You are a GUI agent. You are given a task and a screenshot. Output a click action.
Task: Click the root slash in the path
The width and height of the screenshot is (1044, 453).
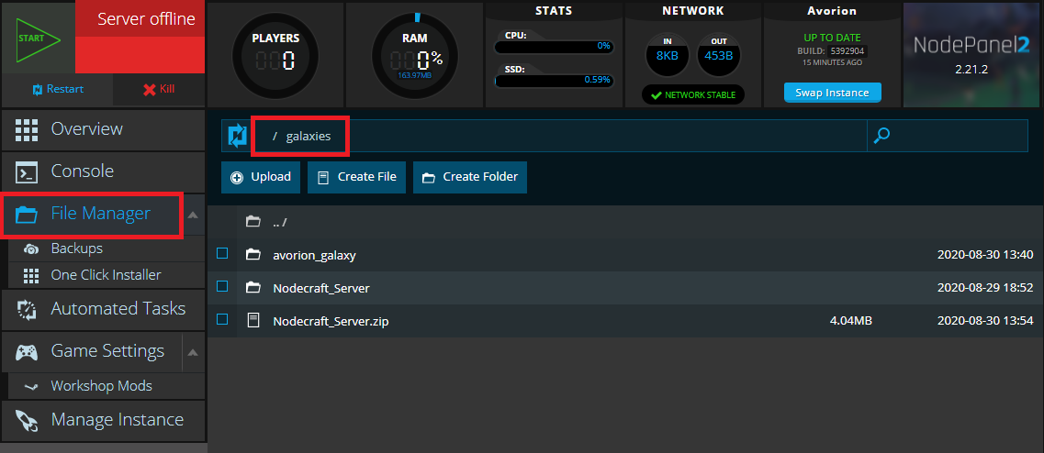coord(275,136)
